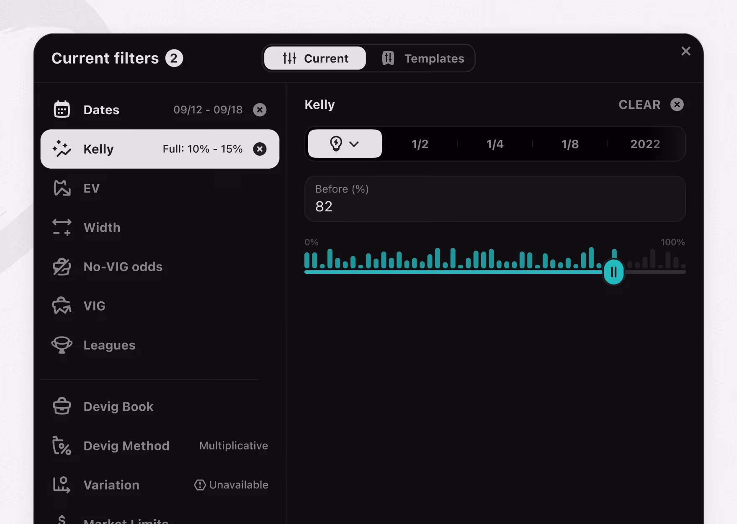Click the X icon next to CLEAR
This screenshot has height=524, width=737.
tap(677, 105)
